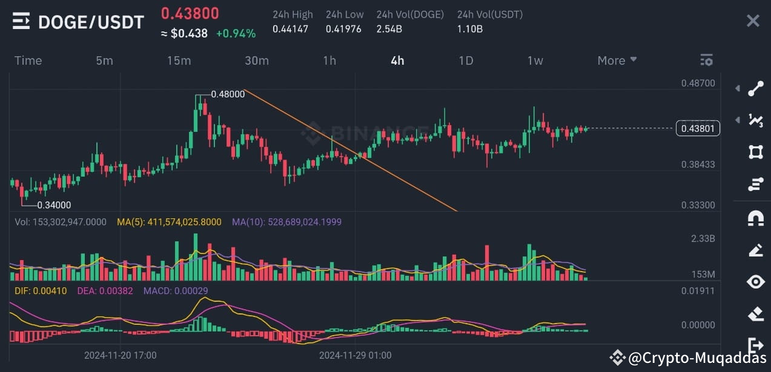Enable the magnet snapping tool
Screen dimensions: 771x372
(x=755, y=218)
